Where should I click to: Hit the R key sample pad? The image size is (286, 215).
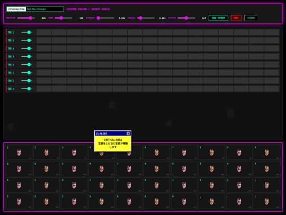[102, 169]
